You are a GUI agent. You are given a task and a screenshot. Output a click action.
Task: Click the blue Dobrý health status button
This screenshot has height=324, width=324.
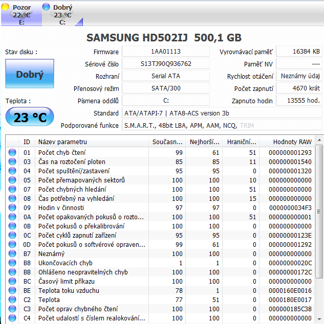pyautogui.click(x=30, y=74)
